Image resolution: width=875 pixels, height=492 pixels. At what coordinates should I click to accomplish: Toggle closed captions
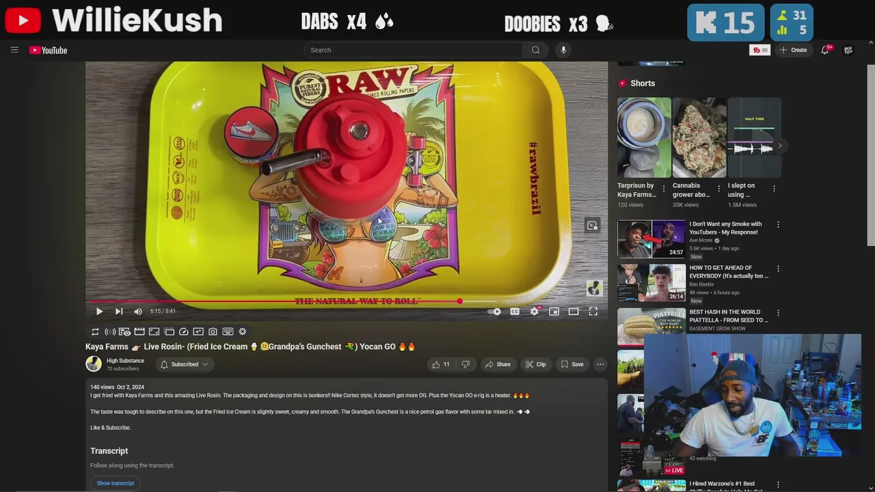[515, 311]
